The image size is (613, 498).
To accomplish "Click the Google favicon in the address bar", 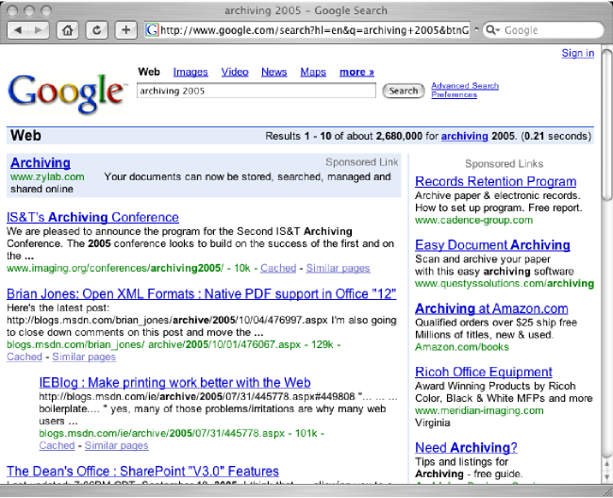I will (x=152, y=30).
